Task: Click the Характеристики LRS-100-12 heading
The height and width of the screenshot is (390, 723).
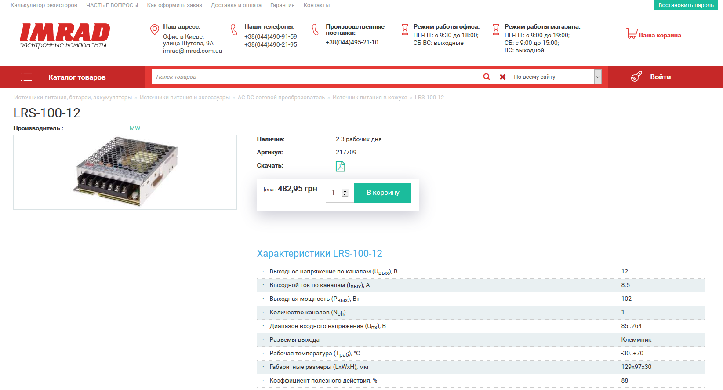Action: 320,253
